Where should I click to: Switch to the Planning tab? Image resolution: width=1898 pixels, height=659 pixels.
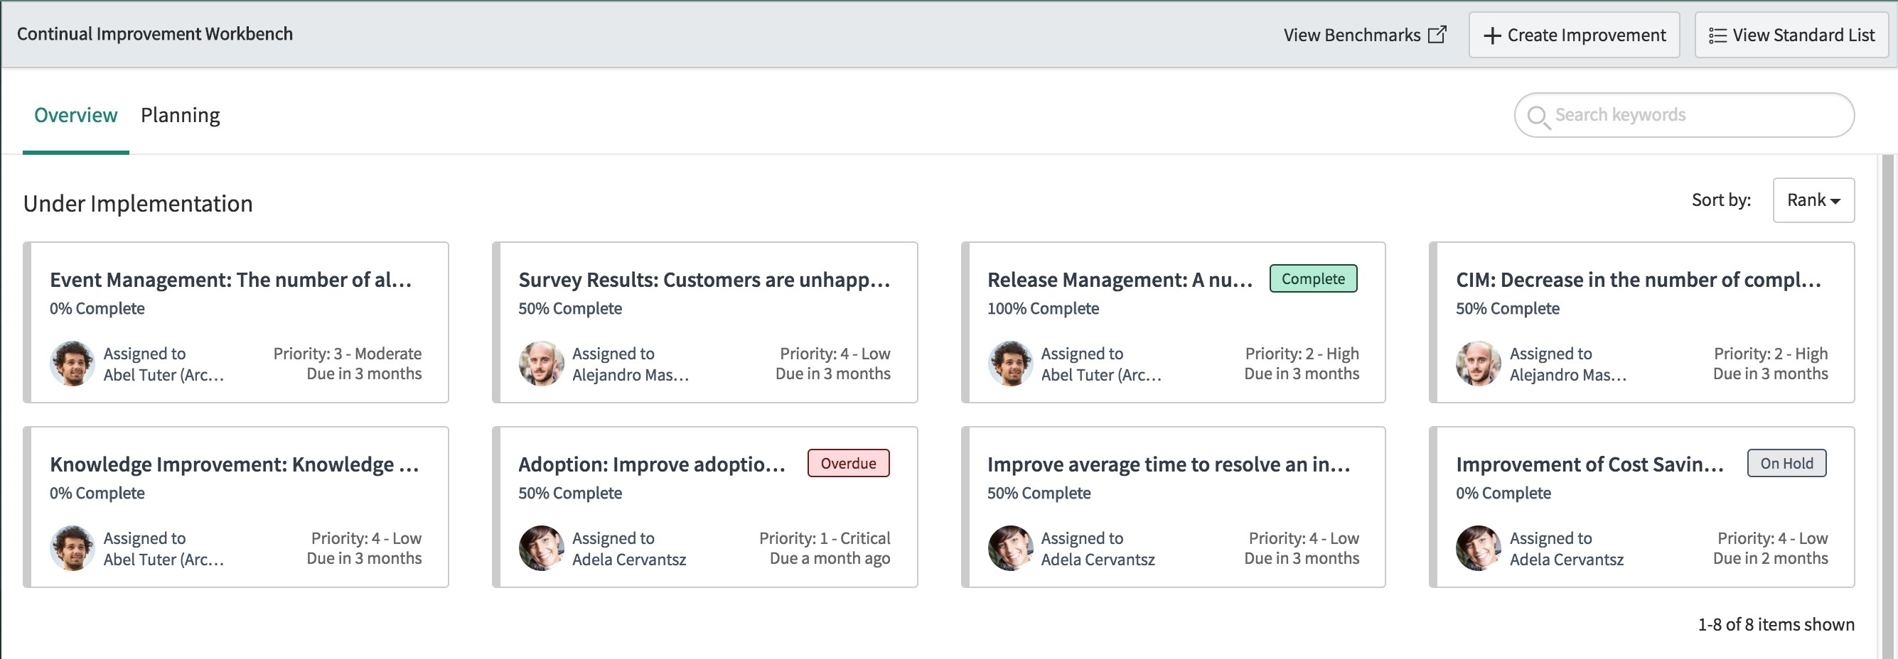tap(181, 116)
